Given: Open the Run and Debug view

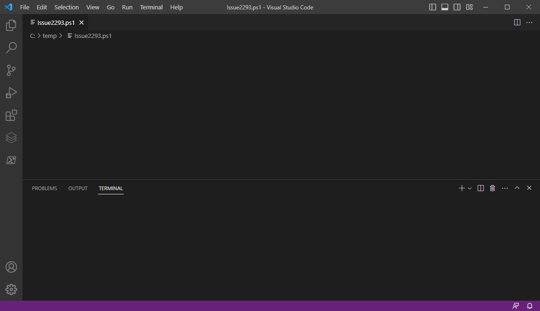Looking at the screenshot, I should coord(11,93).
